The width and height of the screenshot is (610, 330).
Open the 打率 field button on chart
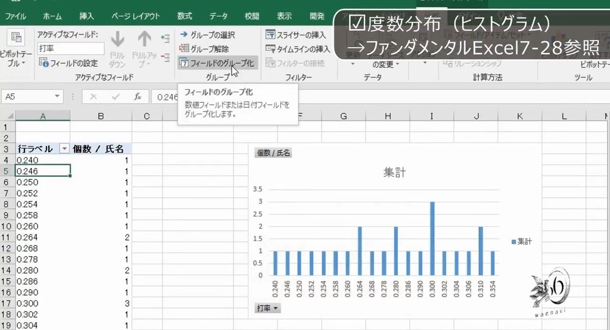coord(267,308)
